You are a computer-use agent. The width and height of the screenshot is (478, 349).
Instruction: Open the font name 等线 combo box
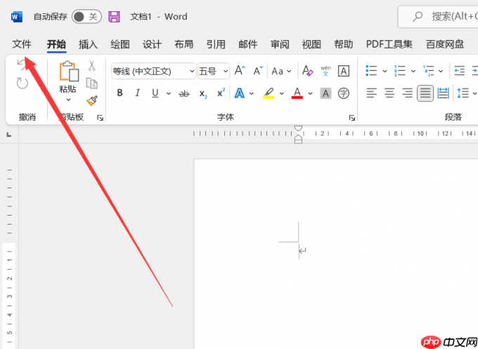(154, 71)
